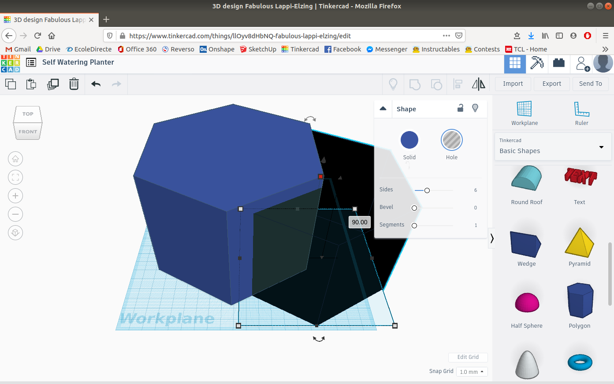
Task: Select the Round Roof shape
Action: [527, 185]
